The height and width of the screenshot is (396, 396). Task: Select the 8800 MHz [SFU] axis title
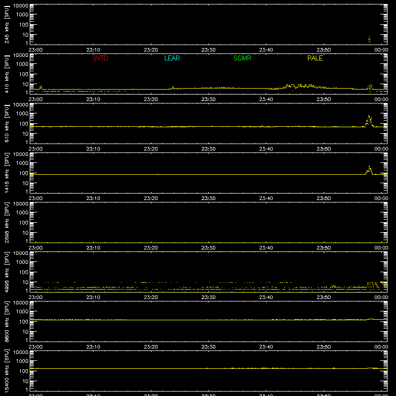point(6,321)
